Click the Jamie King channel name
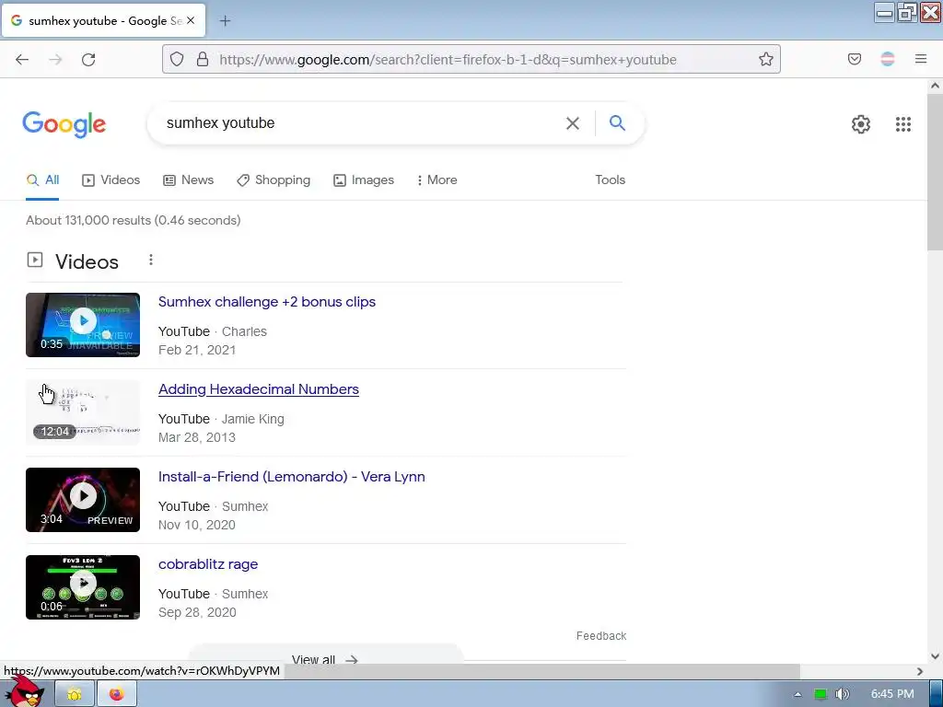Screen dimensions: 943x707 [x=252, y=419]
